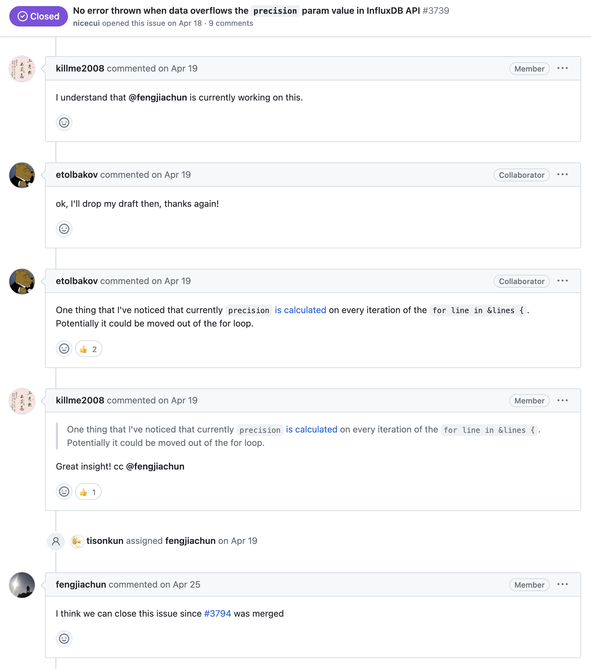Follow 'is calculated' link in etolbakov's comment

[300, 310]
